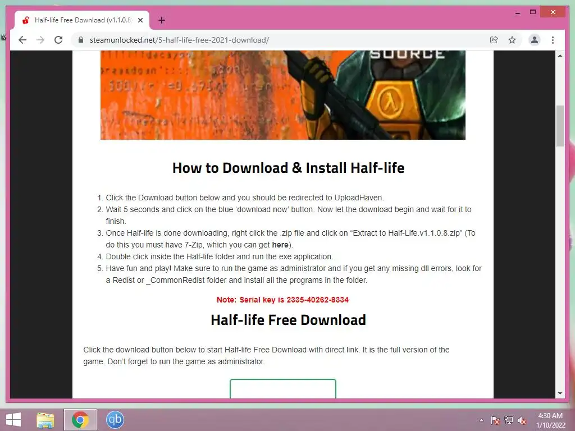
Task: Select the Half-life Free Download tab
Action: click(x=82, y=20)
